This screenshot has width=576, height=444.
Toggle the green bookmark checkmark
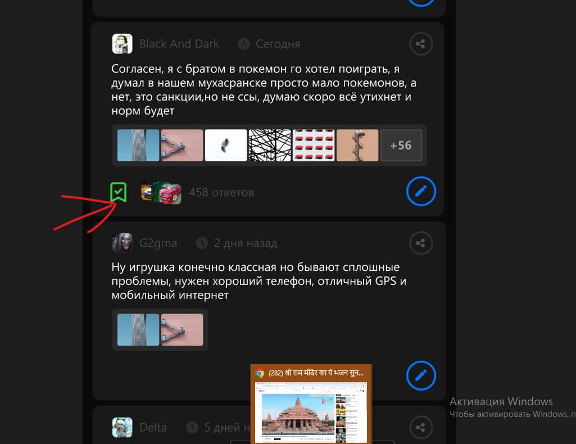[x=119, y=192]
